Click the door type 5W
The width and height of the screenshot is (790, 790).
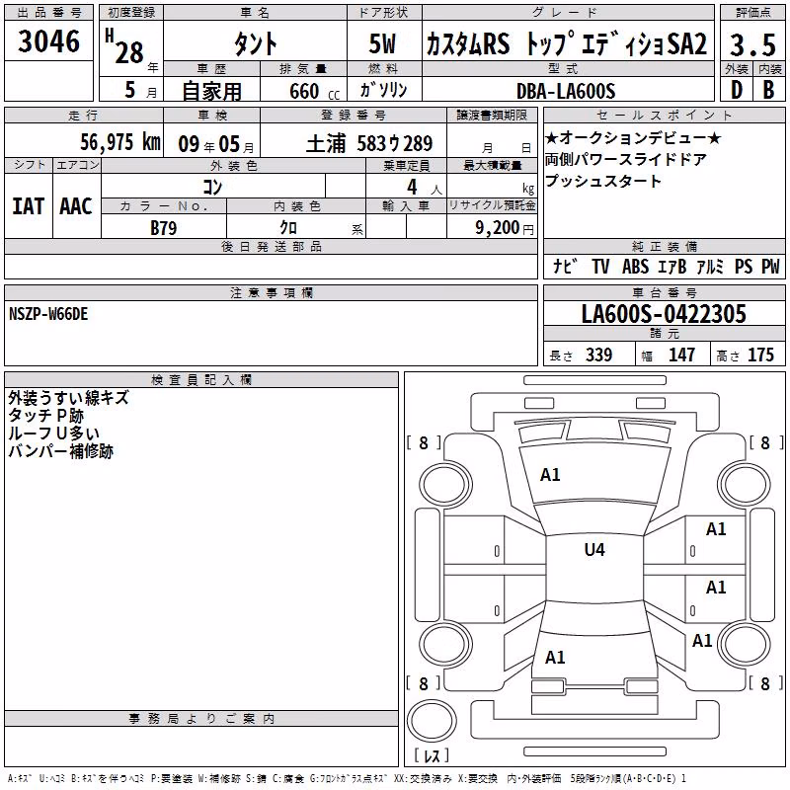coord(382,42)
